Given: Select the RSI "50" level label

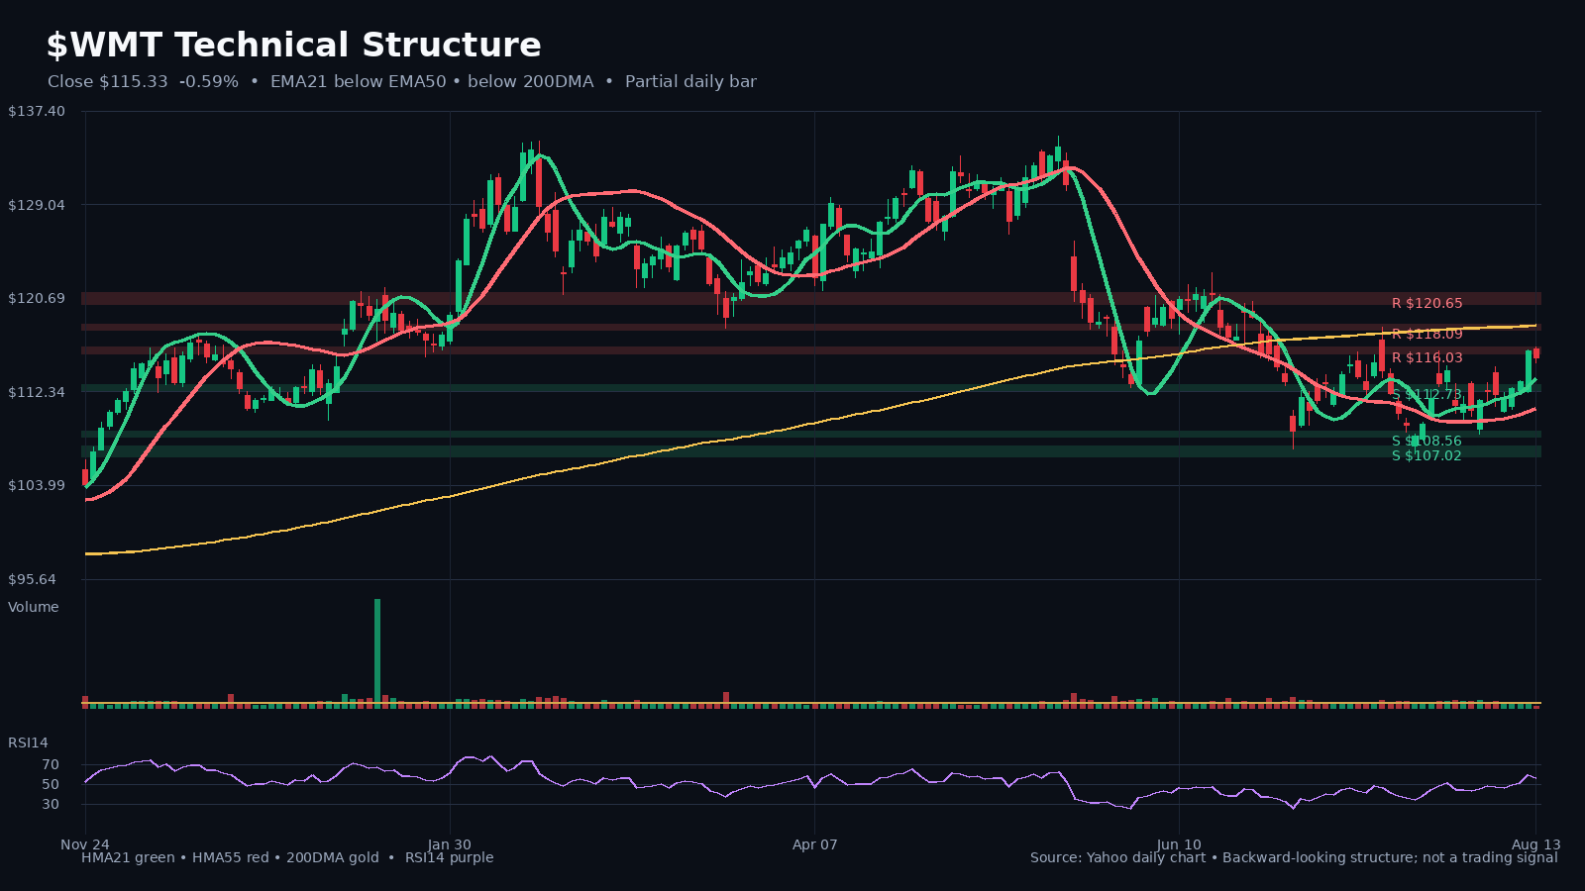Looking at the screenshot, I should coord(51,784).
